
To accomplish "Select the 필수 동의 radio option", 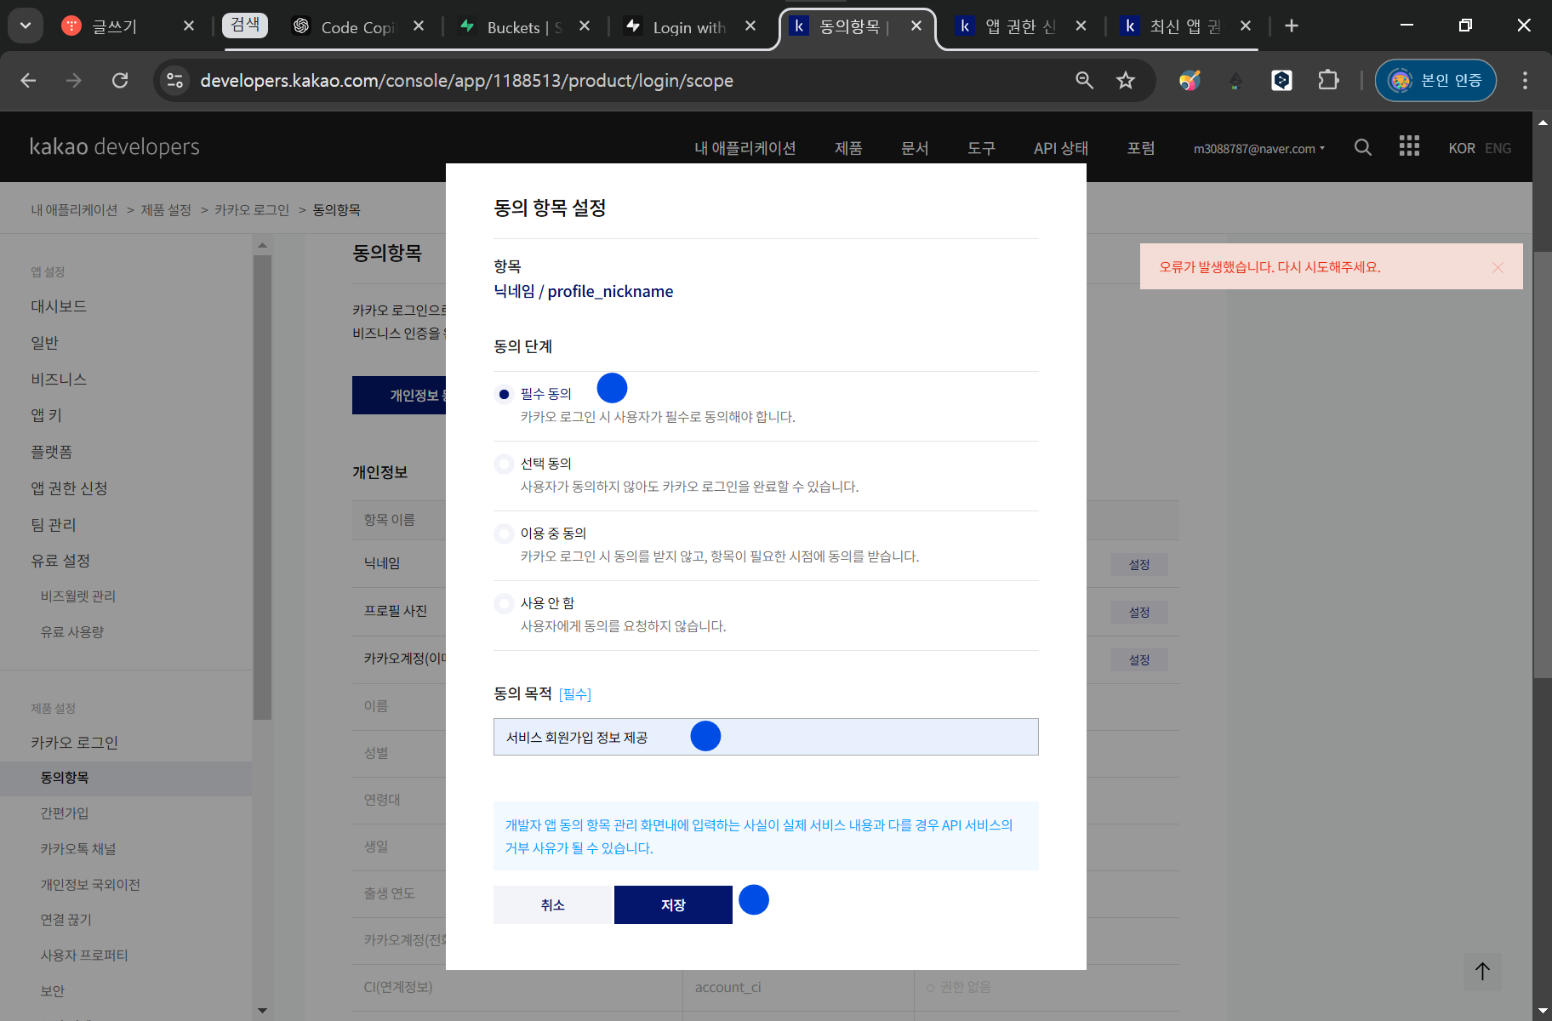I will click(x=504, y=394).
